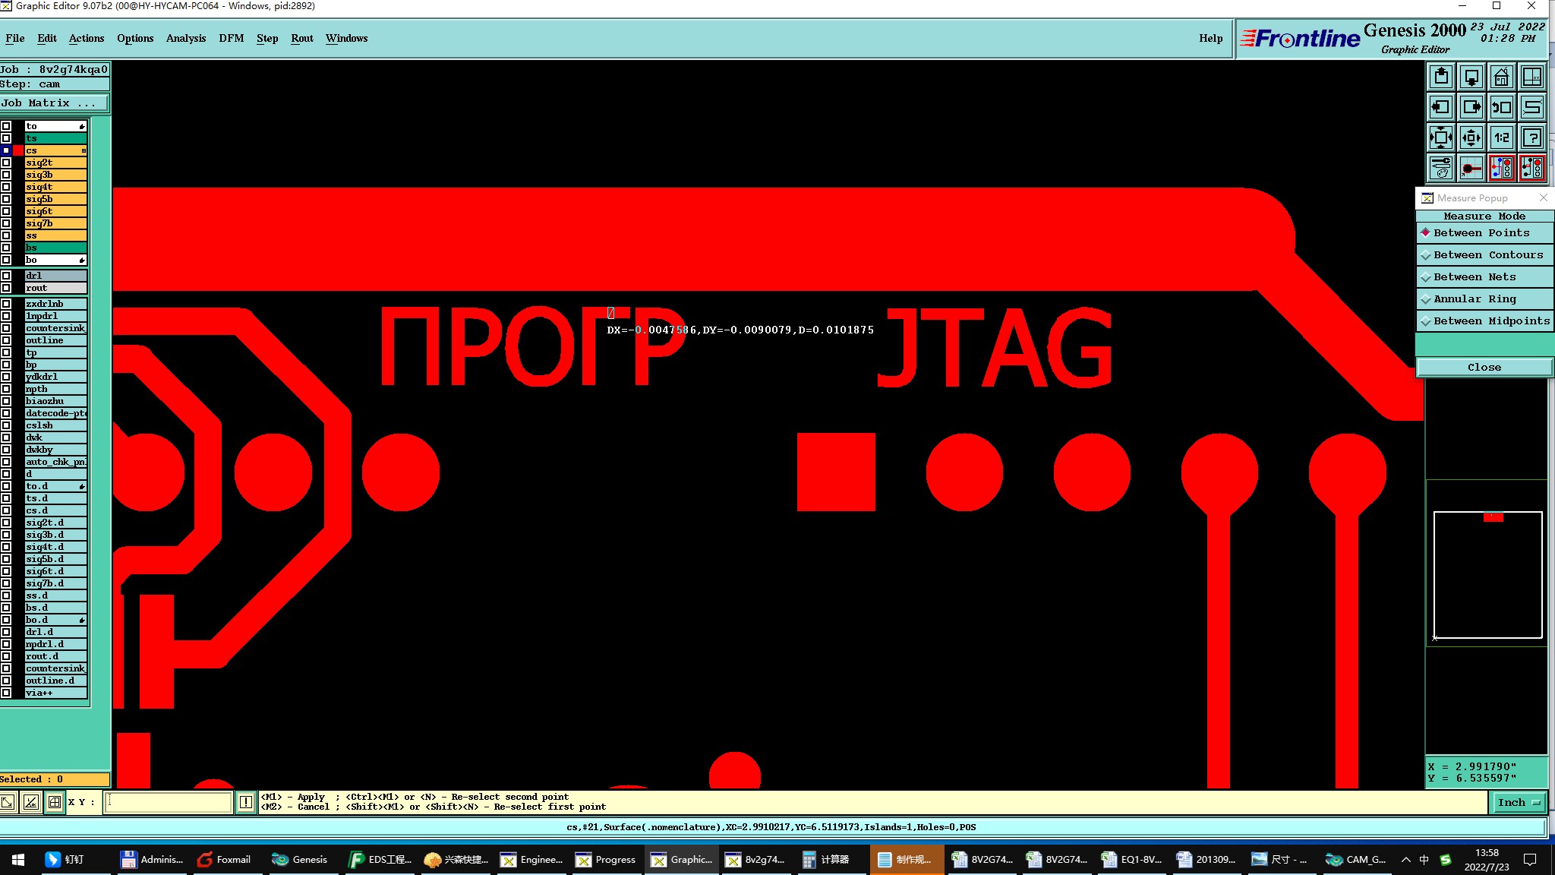Click the 1:2 zoom ratio icon
The height and width of the screenshot is (875, 1555).
(x=1501, y=137)
